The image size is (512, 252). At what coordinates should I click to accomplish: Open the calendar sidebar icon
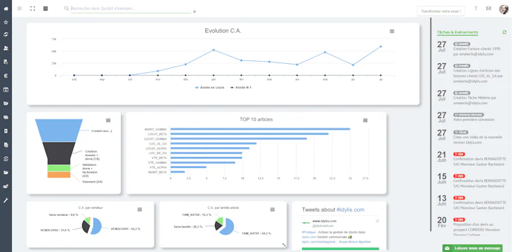coord(6,90)
